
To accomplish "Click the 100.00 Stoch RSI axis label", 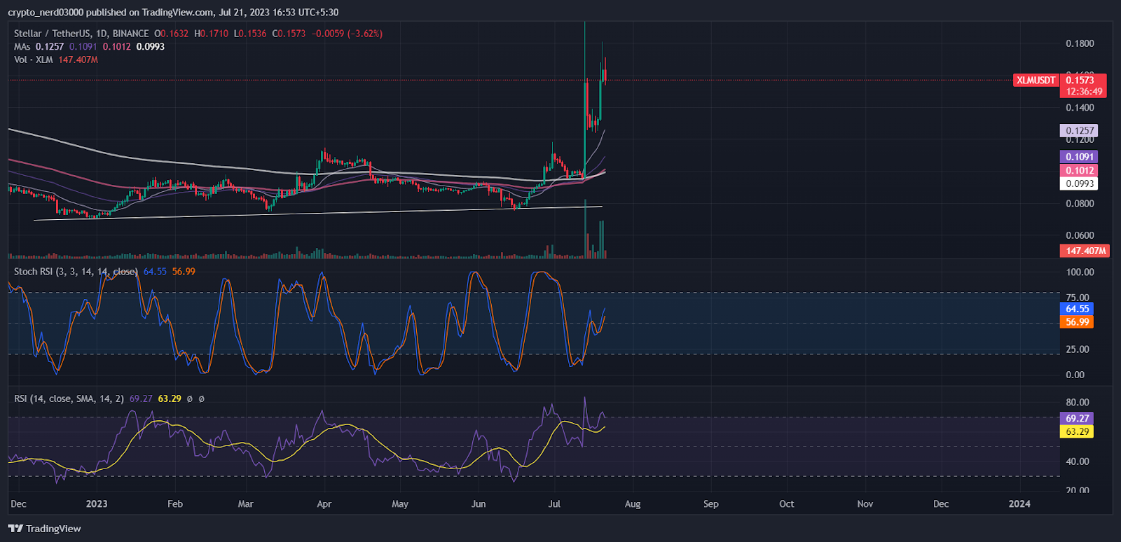I will tap(1080, 272).
